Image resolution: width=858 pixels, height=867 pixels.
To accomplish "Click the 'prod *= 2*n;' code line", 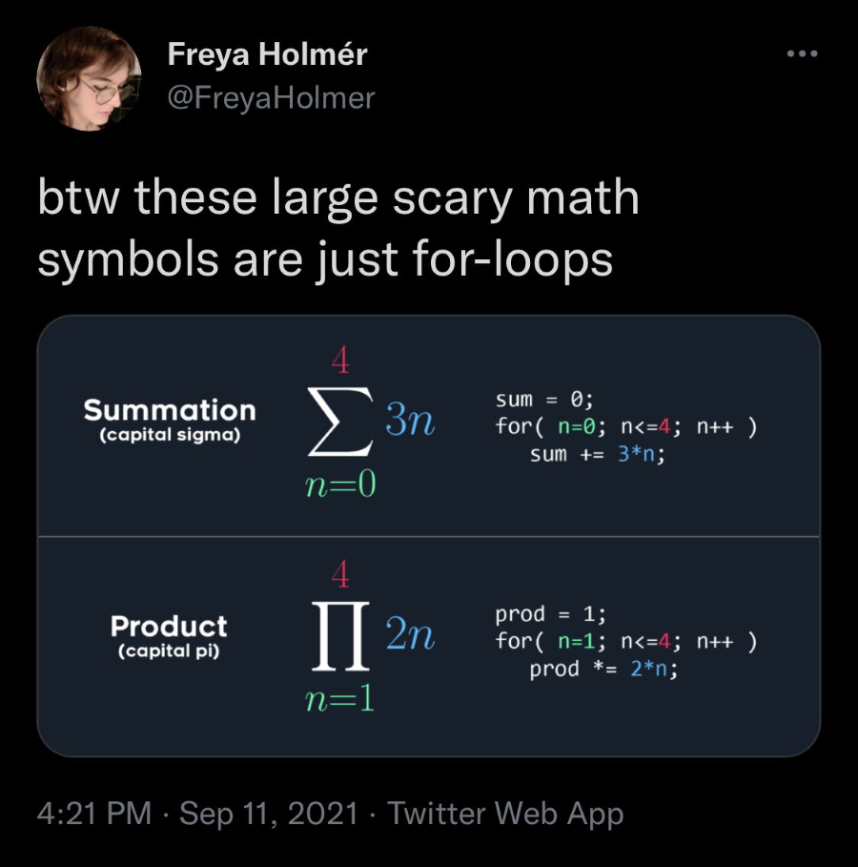I will coord(603,669).
